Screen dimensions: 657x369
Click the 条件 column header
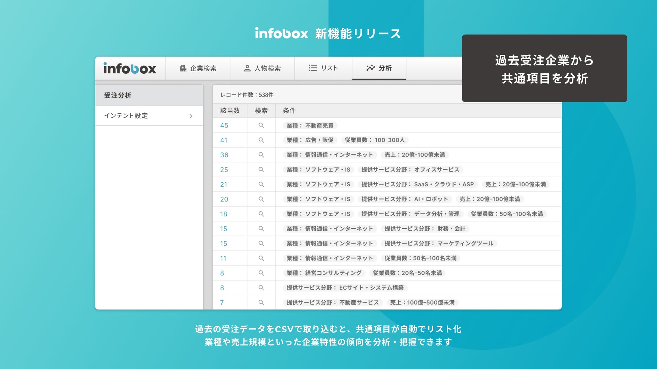(x=289, y=111)
